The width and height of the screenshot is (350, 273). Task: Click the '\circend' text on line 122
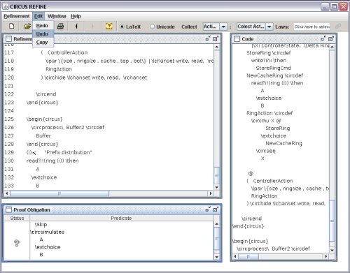(46, 94)
